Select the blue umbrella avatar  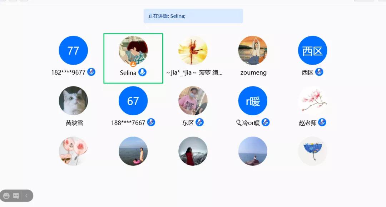click(313, 151)
